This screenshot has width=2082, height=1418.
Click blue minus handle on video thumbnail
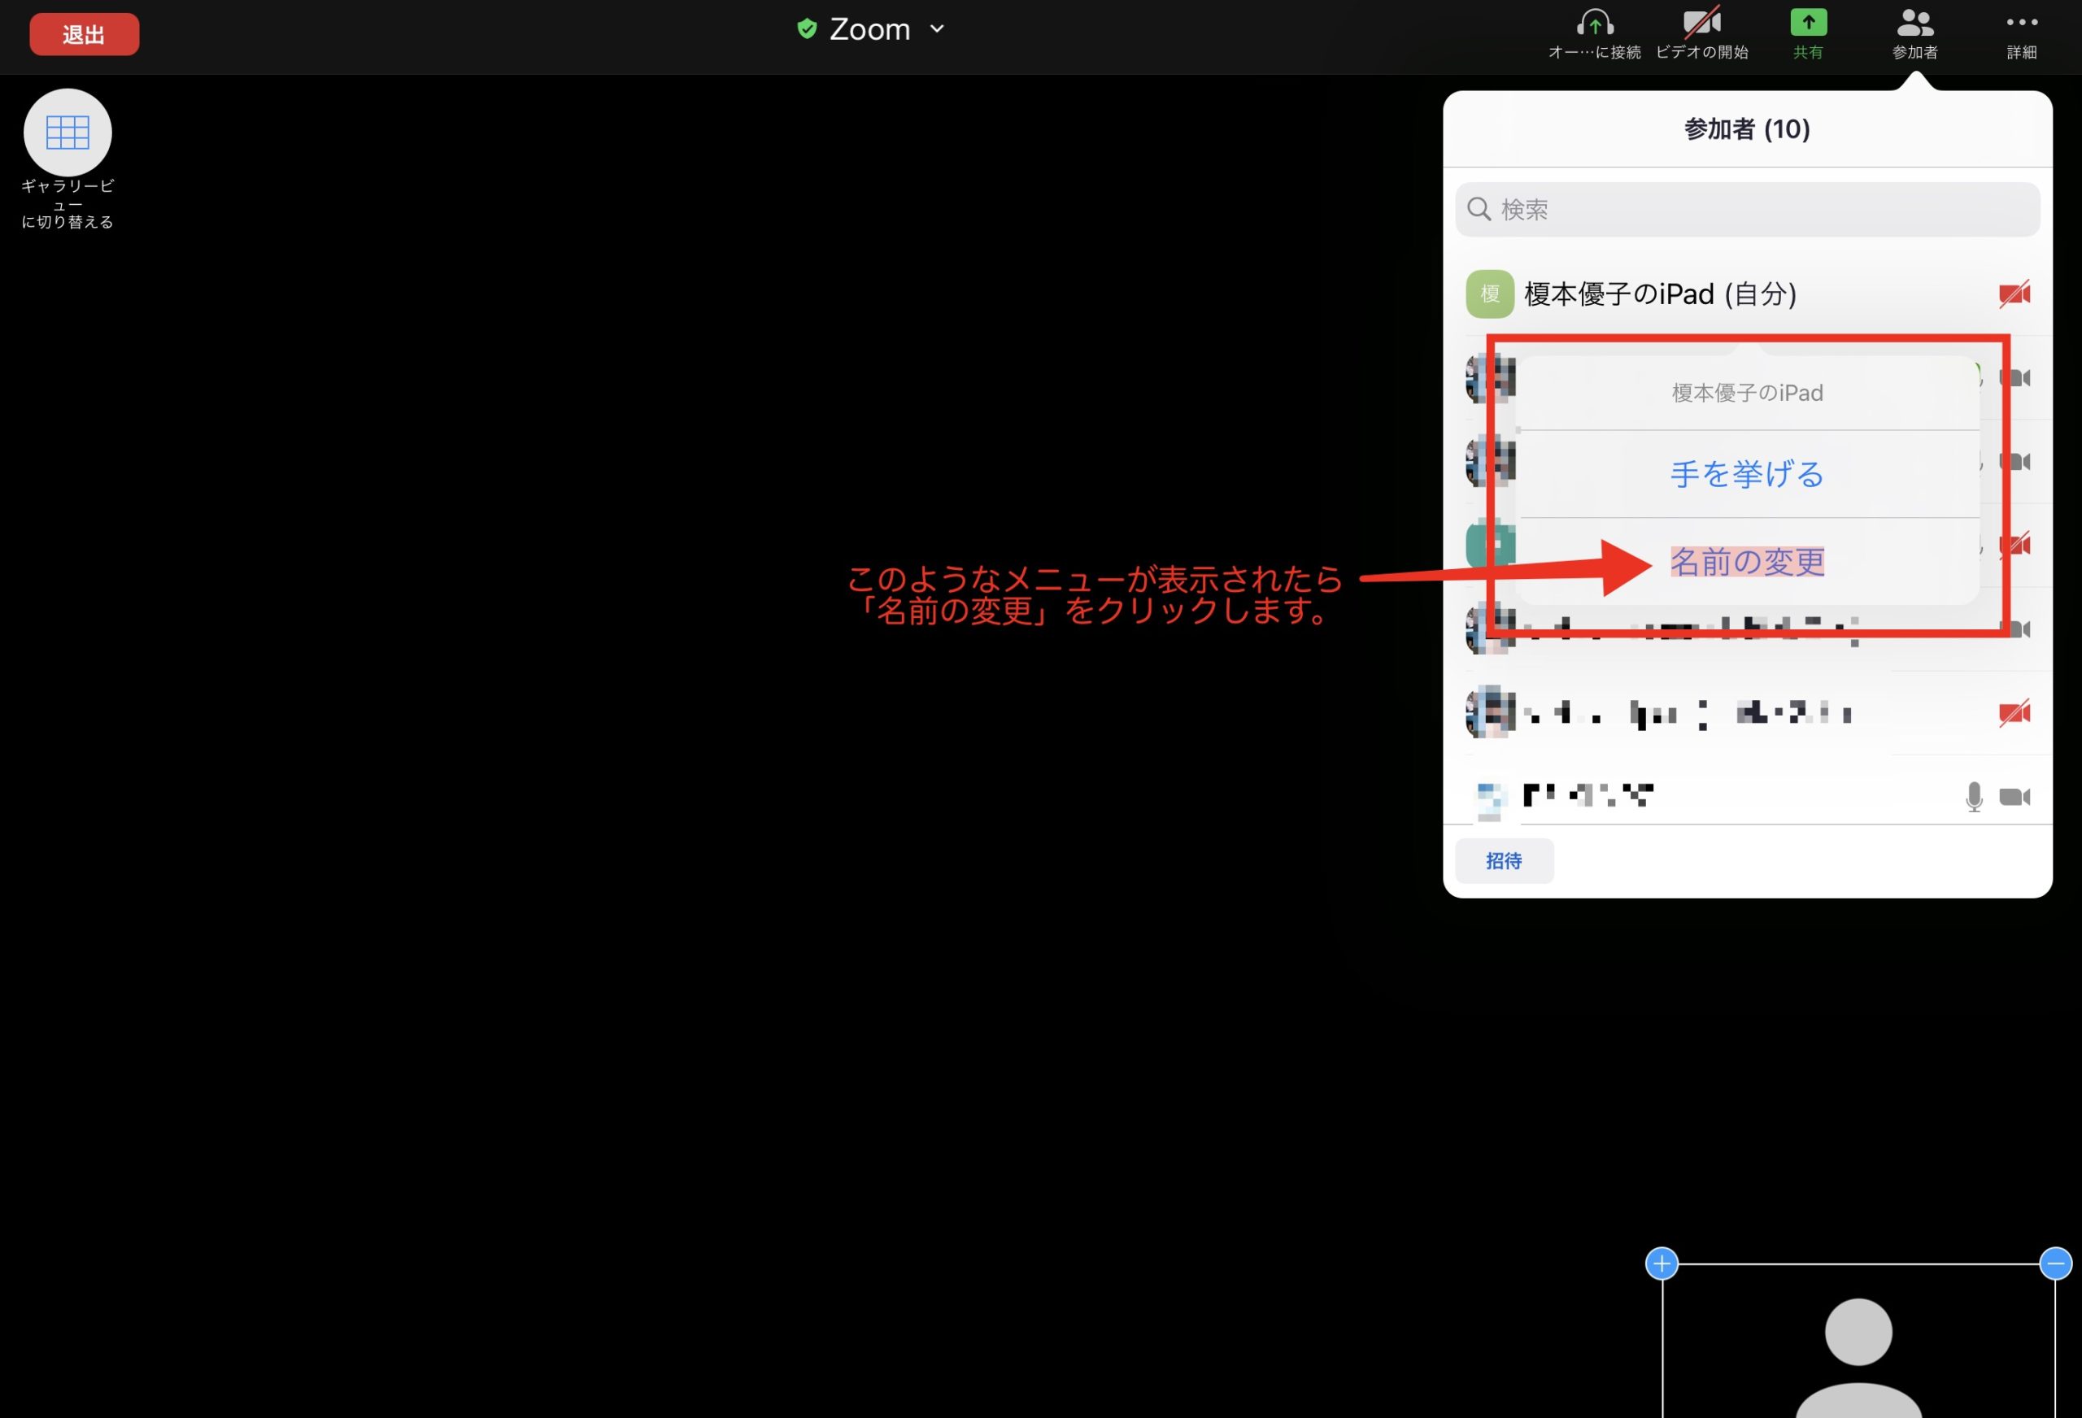(x=2055, y=1264)
